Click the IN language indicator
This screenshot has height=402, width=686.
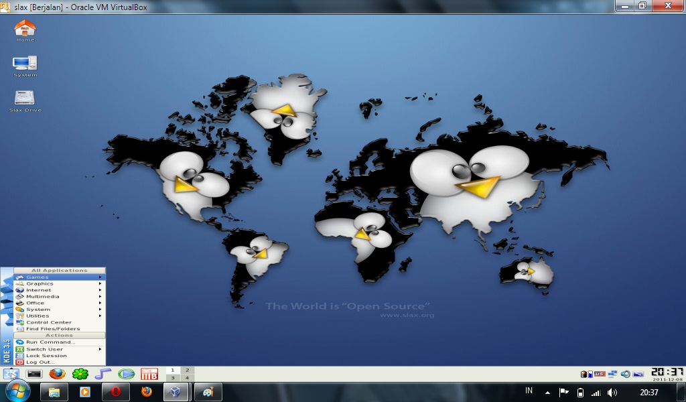click(529, 391)
